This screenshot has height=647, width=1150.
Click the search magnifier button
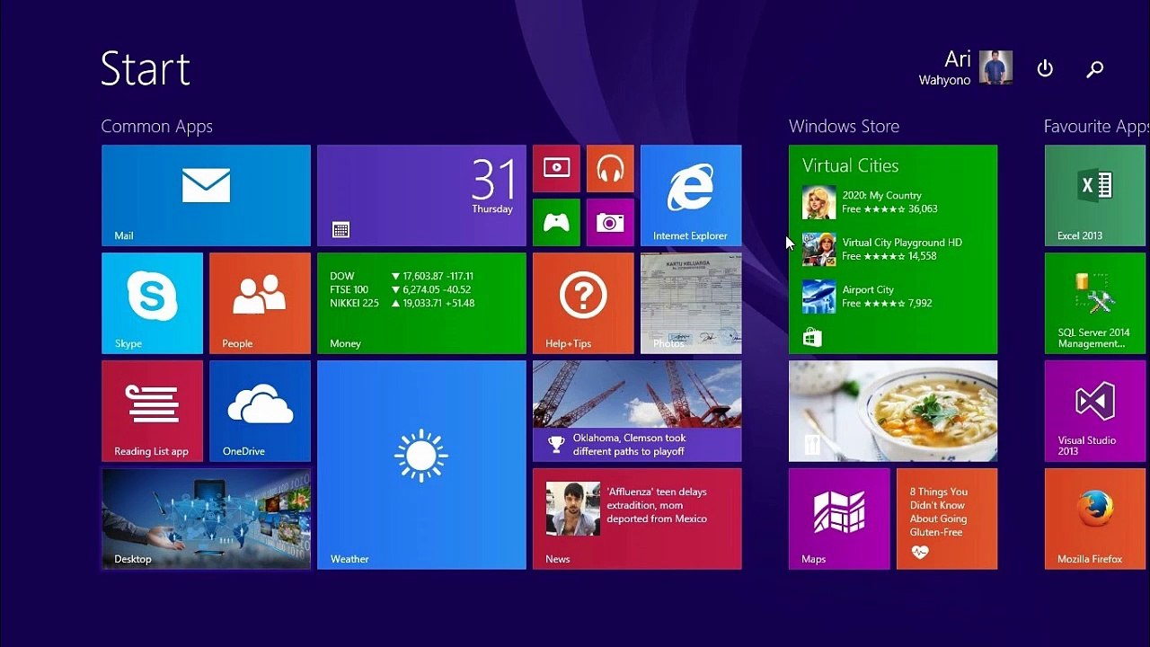point(1094,68)
